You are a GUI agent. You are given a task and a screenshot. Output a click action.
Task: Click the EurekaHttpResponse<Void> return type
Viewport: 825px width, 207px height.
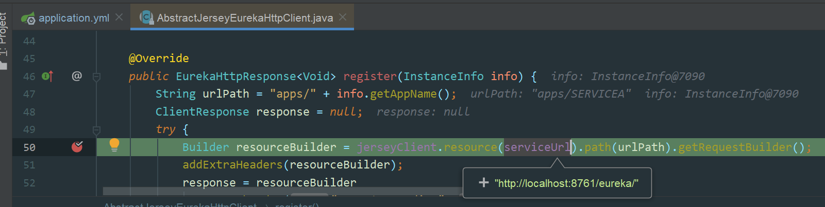pos(256,77)
